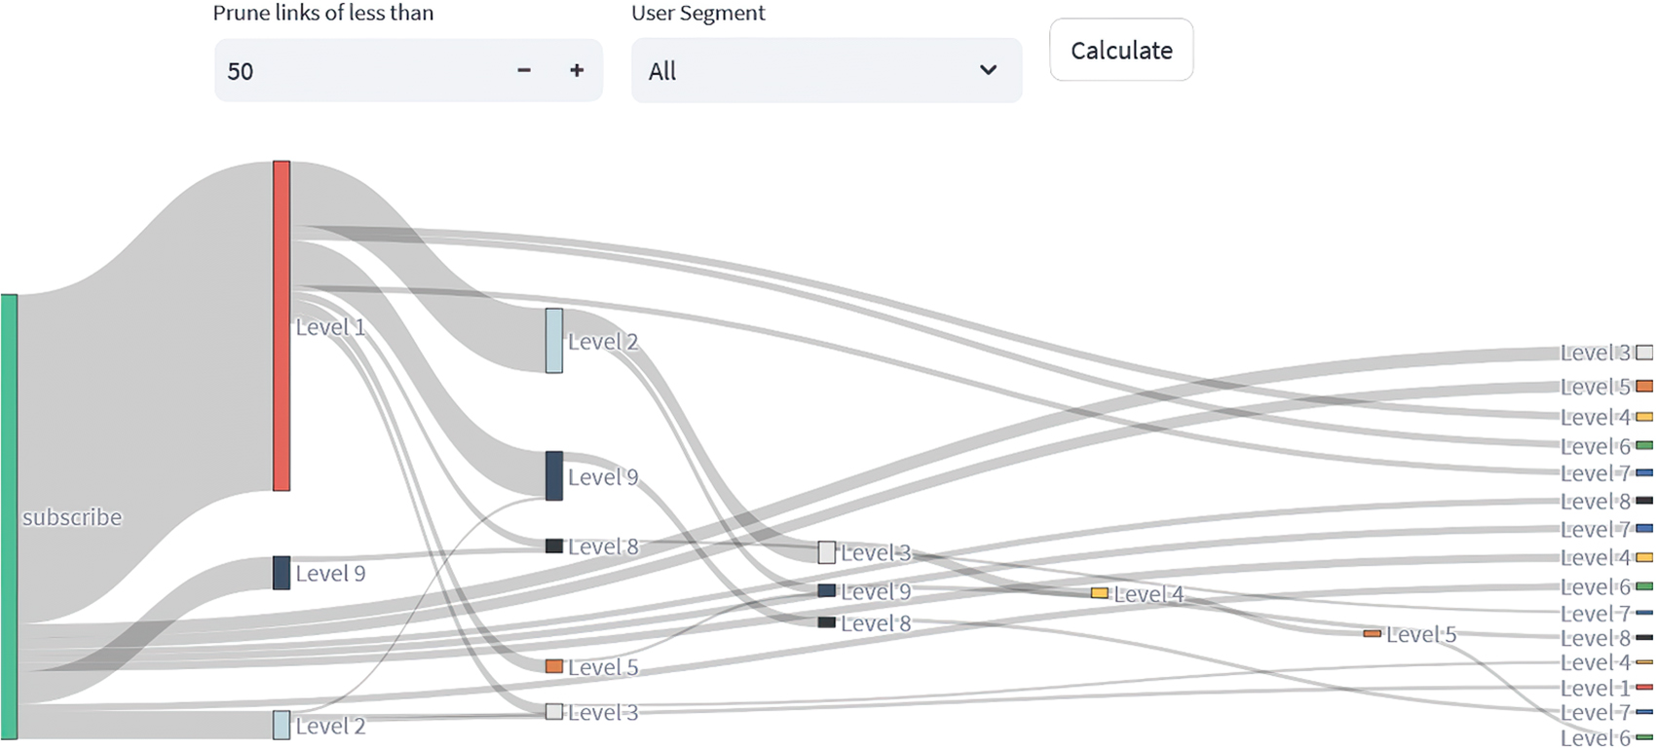Click the dark blue Level 9 node in third column
The image size is (1656, 749).
point(554,475)
